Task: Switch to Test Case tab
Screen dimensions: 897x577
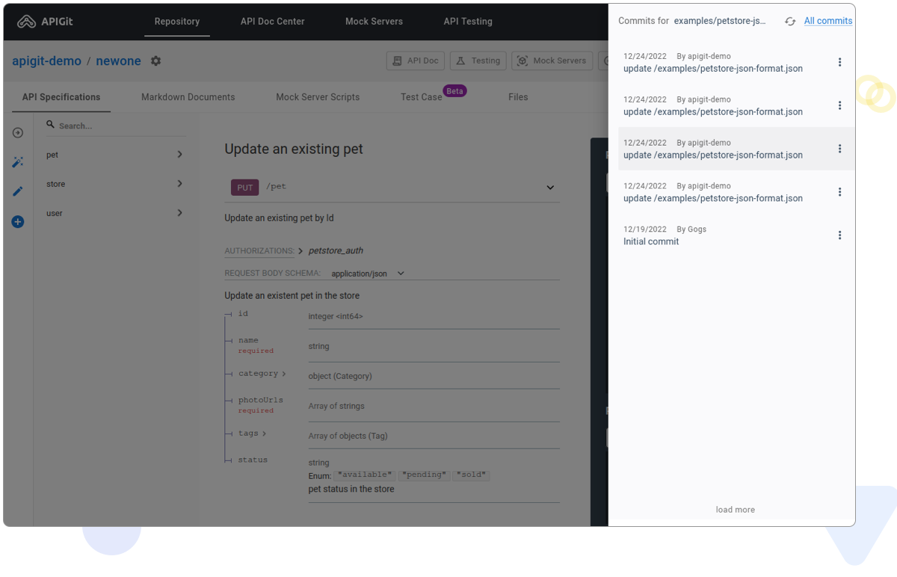Action: pyautogui.click(x=422, y=97)
